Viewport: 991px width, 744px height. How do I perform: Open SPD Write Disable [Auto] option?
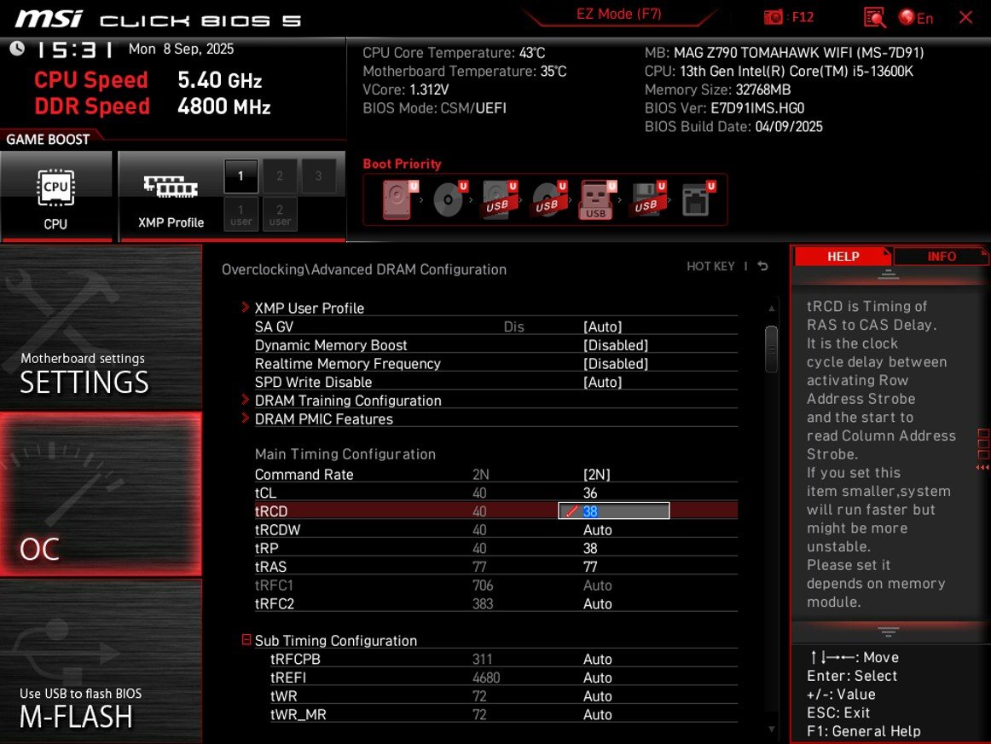click(x=602, y=382)
